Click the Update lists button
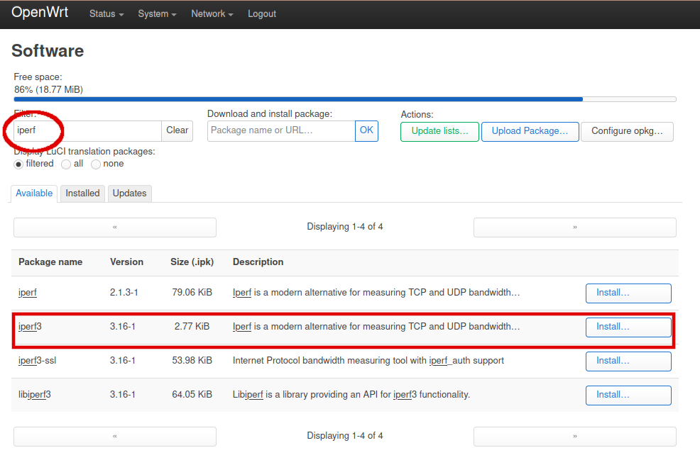Viewport: 700px width, 460px height. [439, 131]
